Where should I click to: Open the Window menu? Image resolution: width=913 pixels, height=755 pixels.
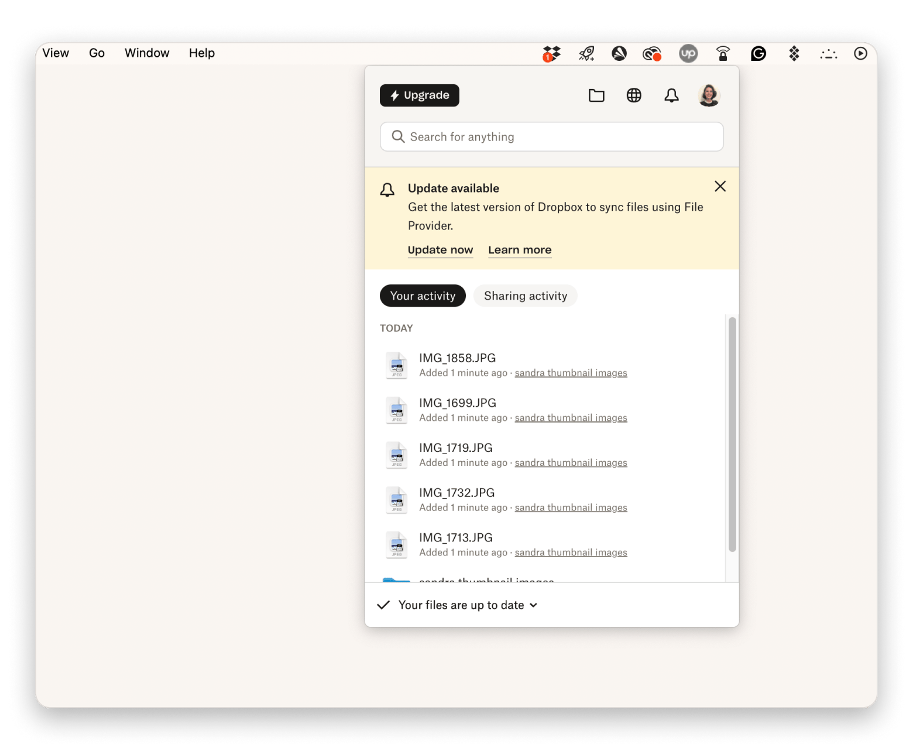tap(147, 53)
